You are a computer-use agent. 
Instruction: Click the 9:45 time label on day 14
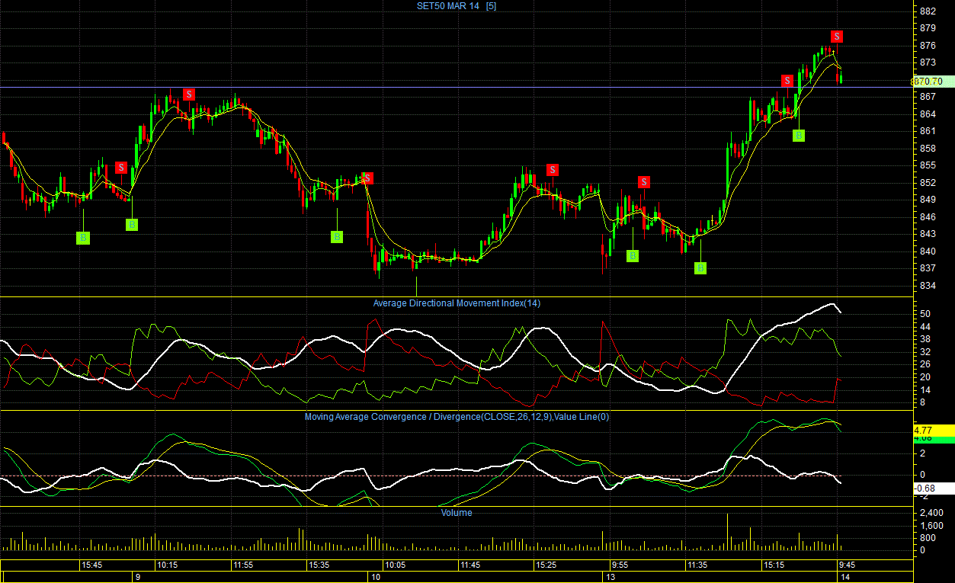tap(847, 565)
